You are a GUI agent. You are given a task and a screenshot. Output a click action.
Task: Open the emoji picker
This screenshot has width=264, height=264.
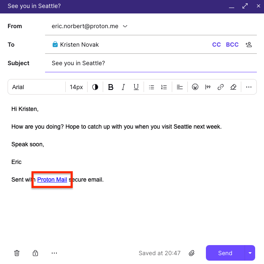[195, 87]
